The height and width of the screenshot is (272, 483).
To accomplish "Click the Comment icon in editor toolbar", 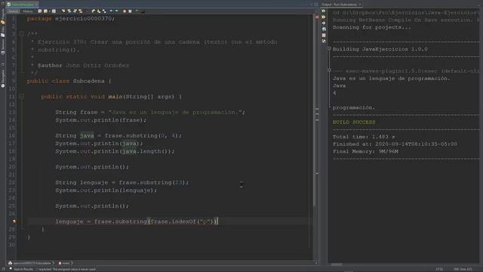I will [x=137, y=11].
